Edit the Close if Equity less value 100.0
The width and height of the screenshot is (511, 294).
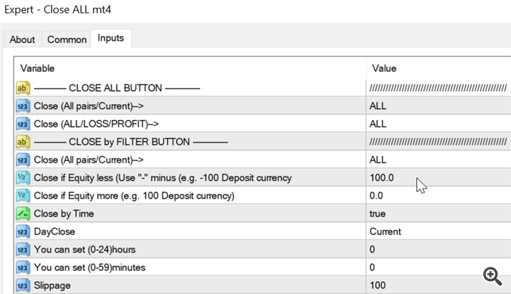pos(382,178)
